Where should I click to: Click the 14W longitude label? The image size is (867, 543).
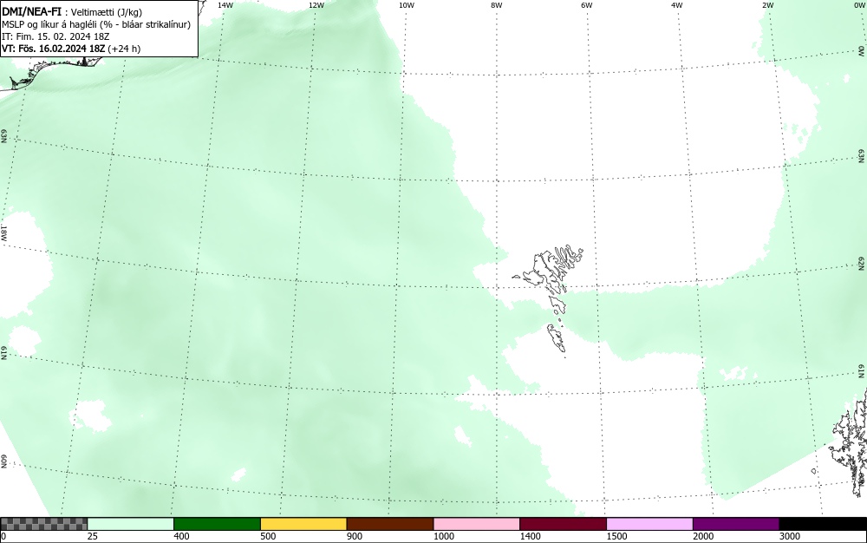point(225,5)
